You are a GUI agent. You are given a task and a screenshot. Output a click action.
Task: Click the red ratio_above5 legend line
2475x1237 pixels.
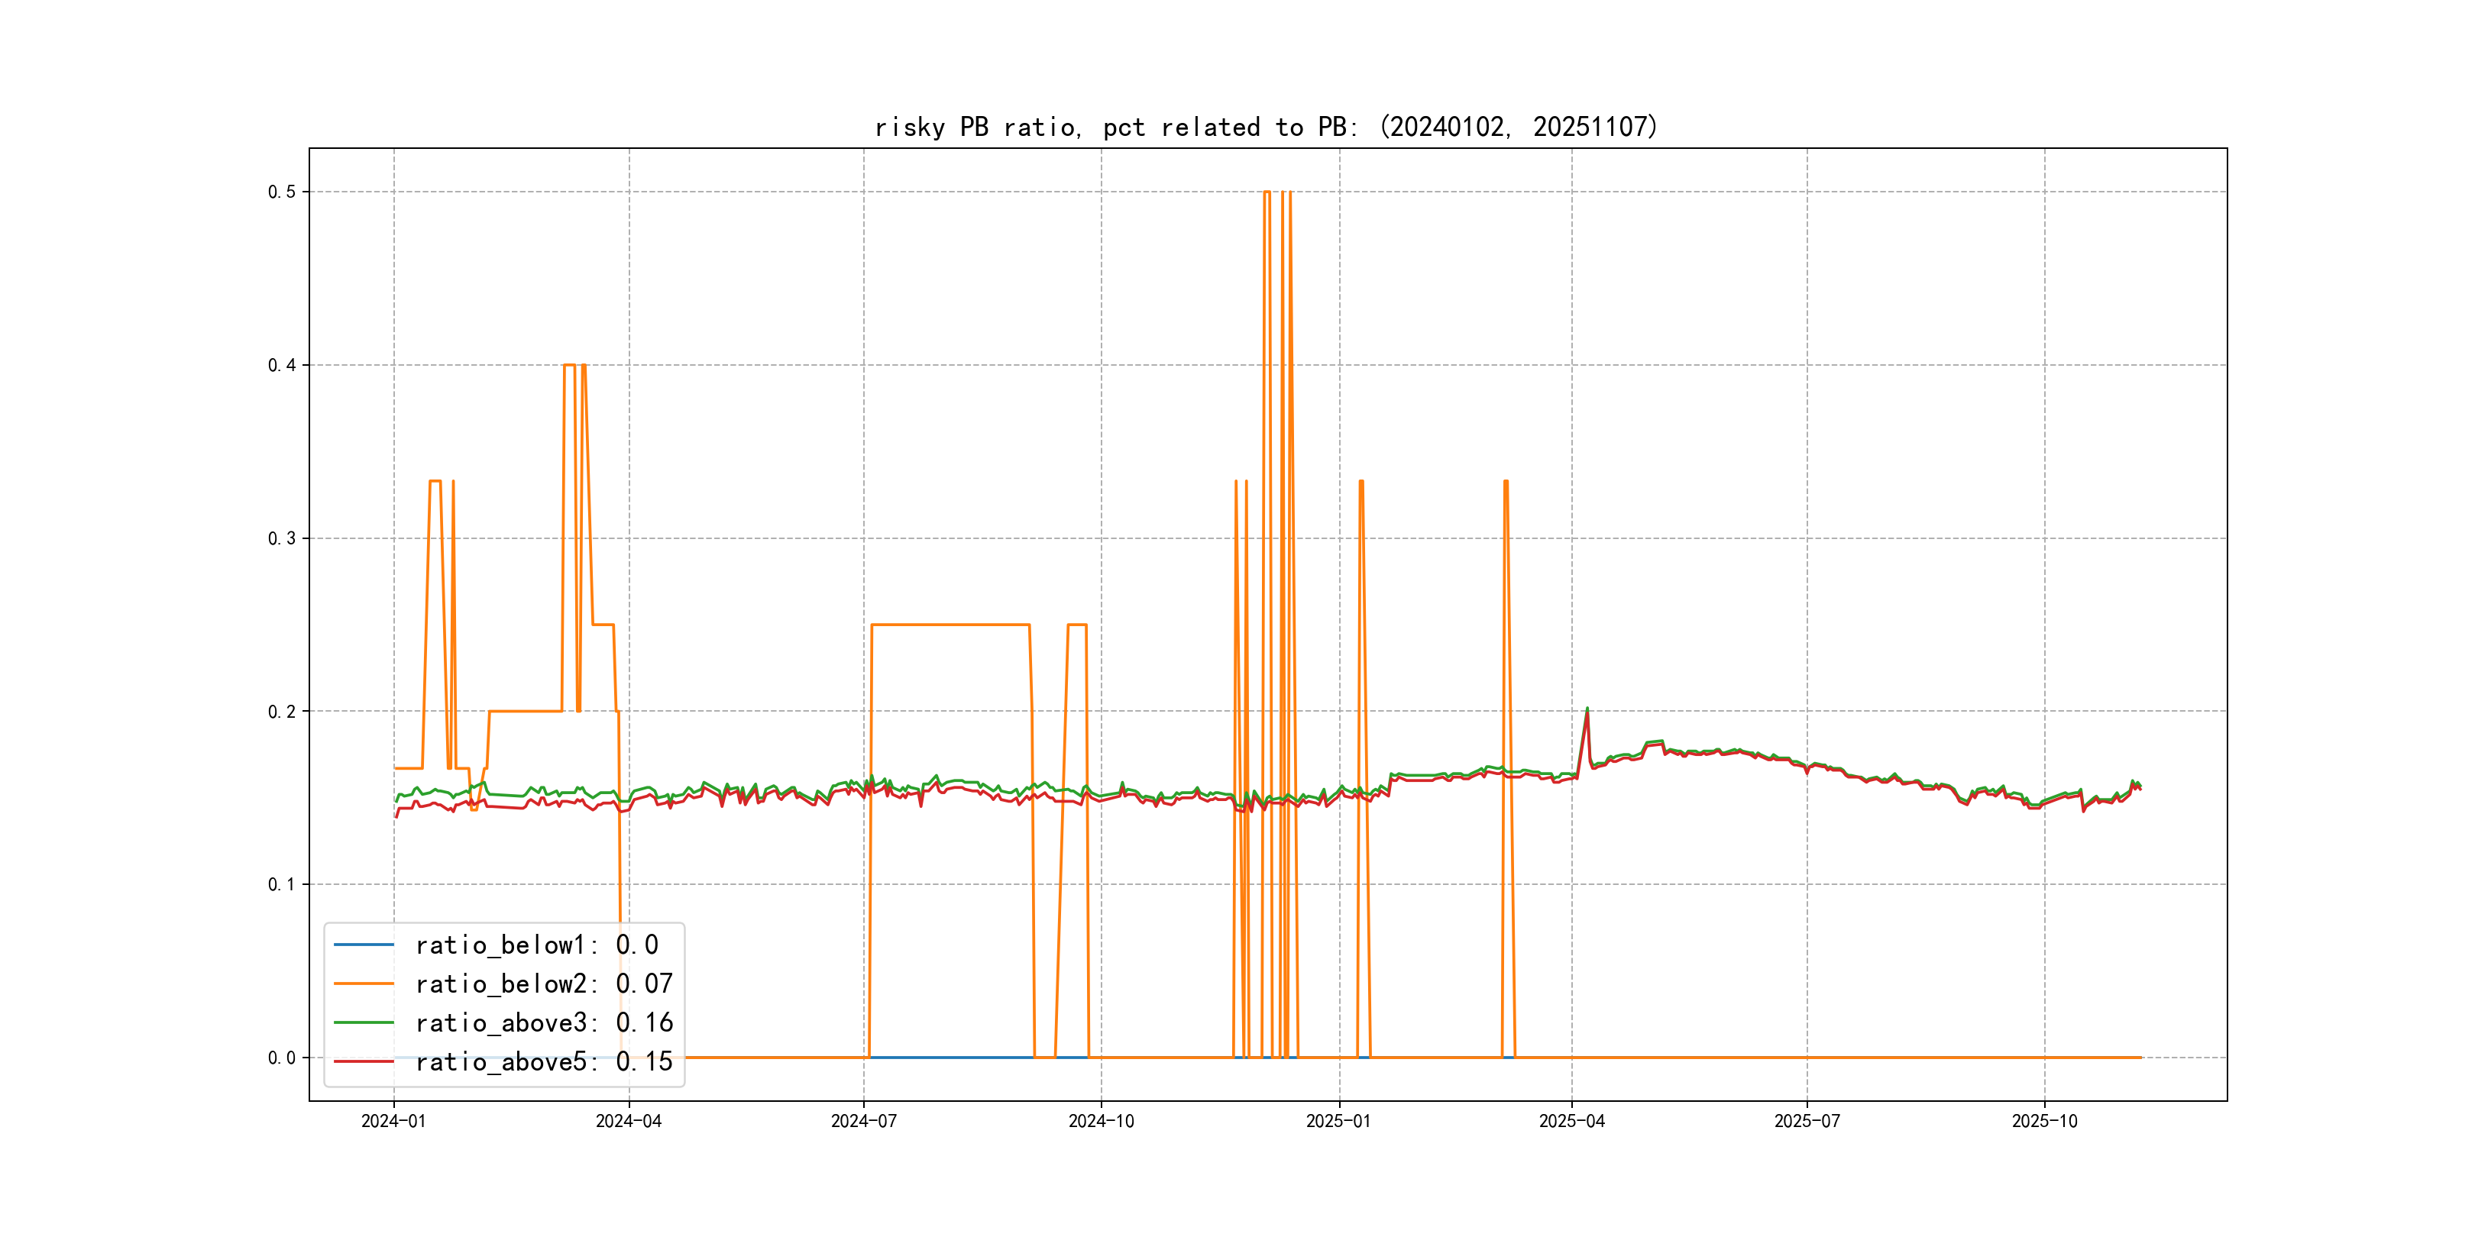363,1061
